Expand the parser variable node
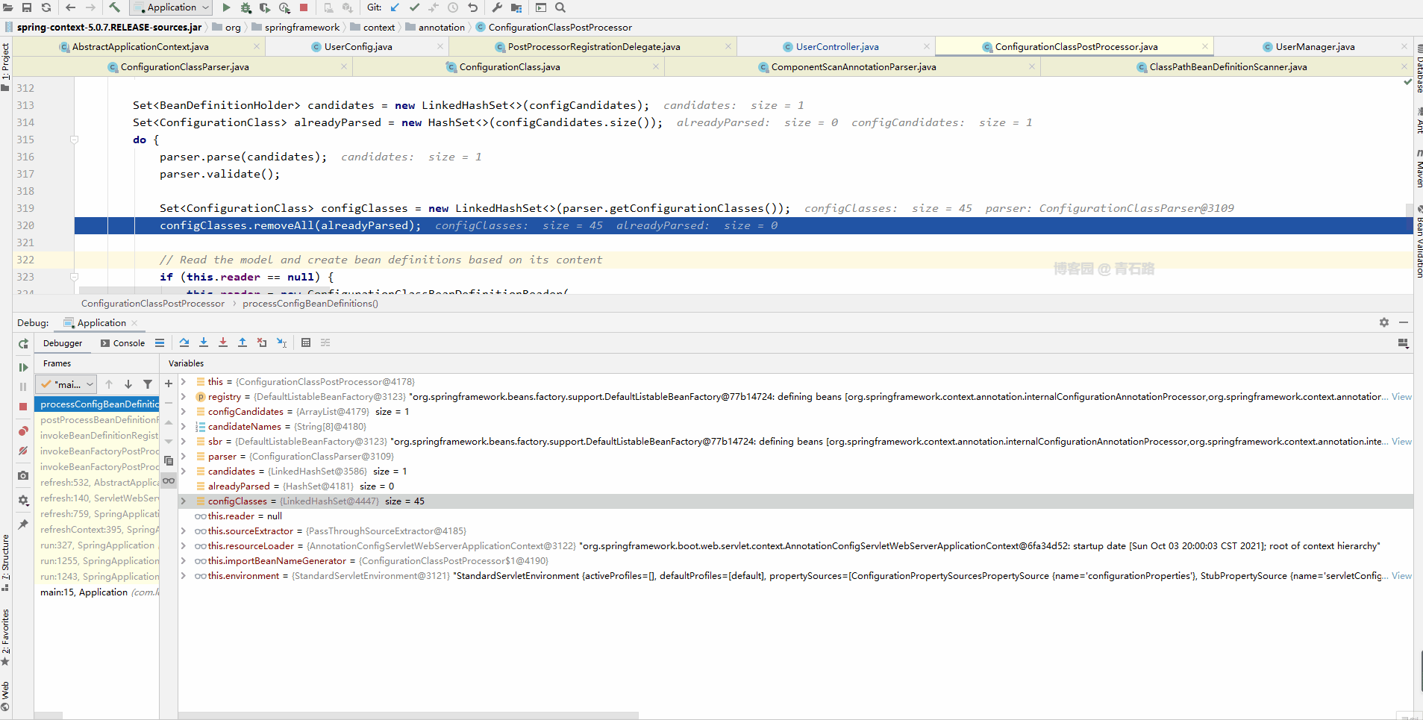Image resolution: width=1423 pixels, height=720 pixels. click(x=184, y=456)
